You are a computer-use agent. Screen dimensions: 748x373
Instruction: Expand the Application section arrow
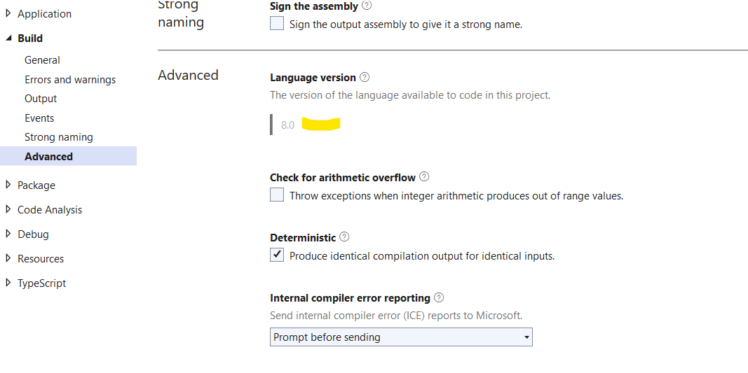coord(8,13)
